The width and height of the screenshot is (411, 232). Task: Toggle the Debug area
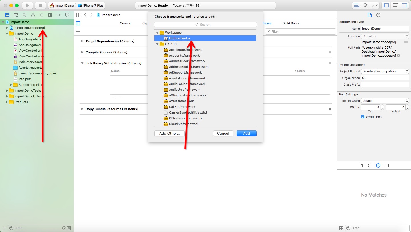tap(395, 5)
